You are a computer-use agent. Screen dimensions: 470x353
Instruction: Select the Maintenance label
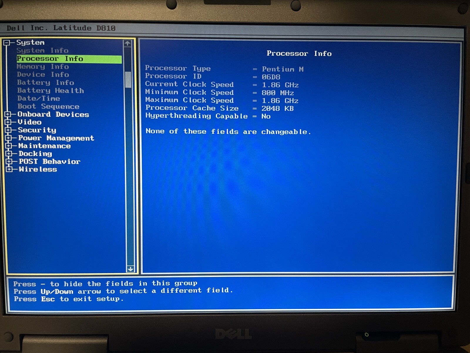click(45, 146)
